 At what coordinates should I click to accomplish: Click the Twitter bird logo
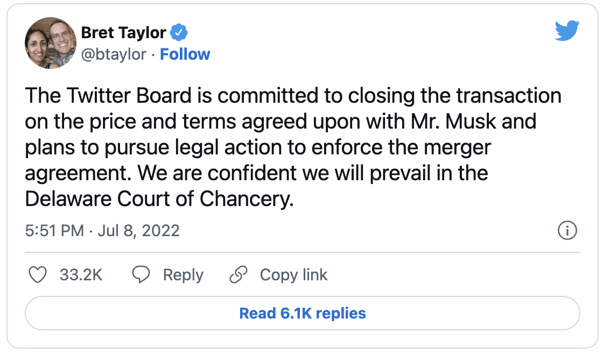[x=566, y=31]
